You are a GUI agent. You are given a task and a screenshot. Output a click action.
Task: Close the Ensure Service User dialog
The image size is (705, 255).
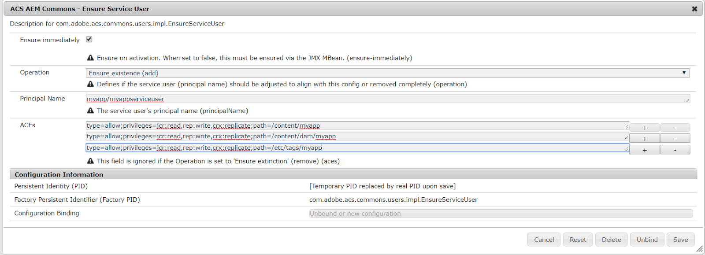[x=694, y=9]
